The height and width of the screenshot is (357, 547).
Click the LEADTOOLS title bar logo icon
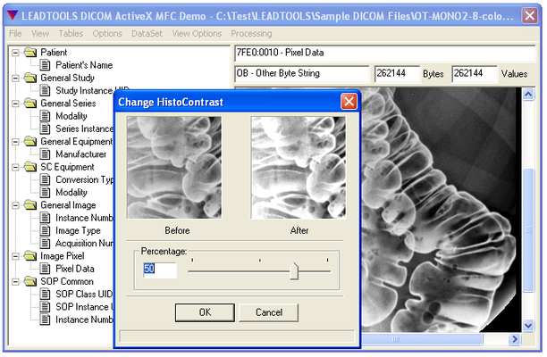coord(12,15)
